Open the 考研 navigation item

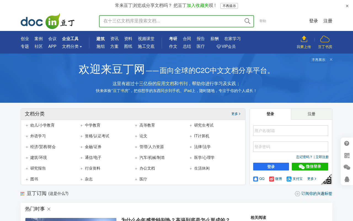(173, 39)
